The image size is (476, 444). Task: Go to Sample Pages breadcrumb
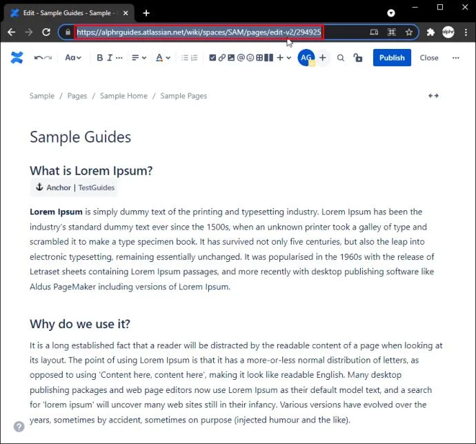(x=184, y=96)
